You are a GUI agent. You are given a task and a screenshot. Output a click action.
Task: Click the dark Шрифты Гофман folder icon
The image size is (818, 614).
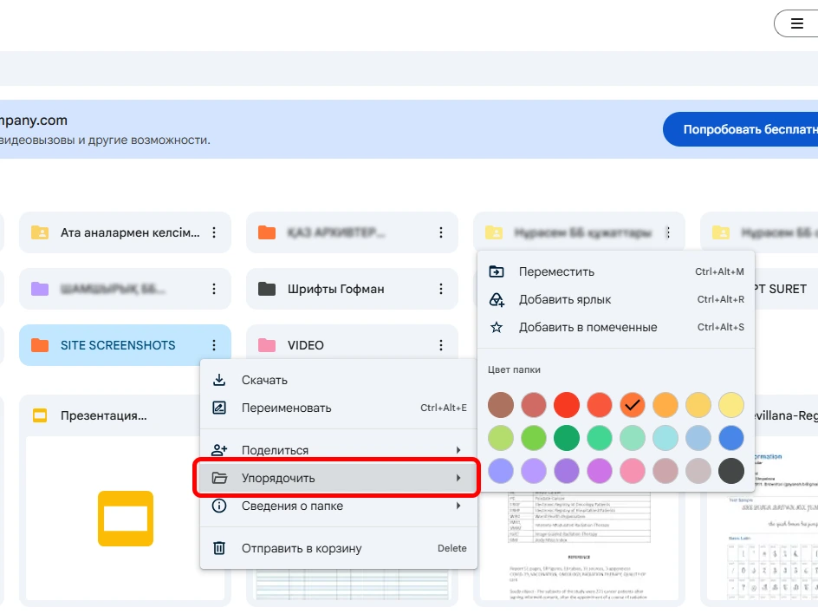pyautogui.click(x=267, y=289)
